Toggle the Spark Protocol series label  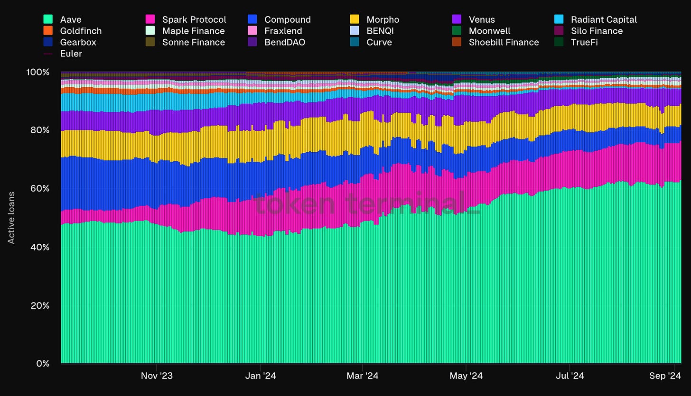click(194, 19)
